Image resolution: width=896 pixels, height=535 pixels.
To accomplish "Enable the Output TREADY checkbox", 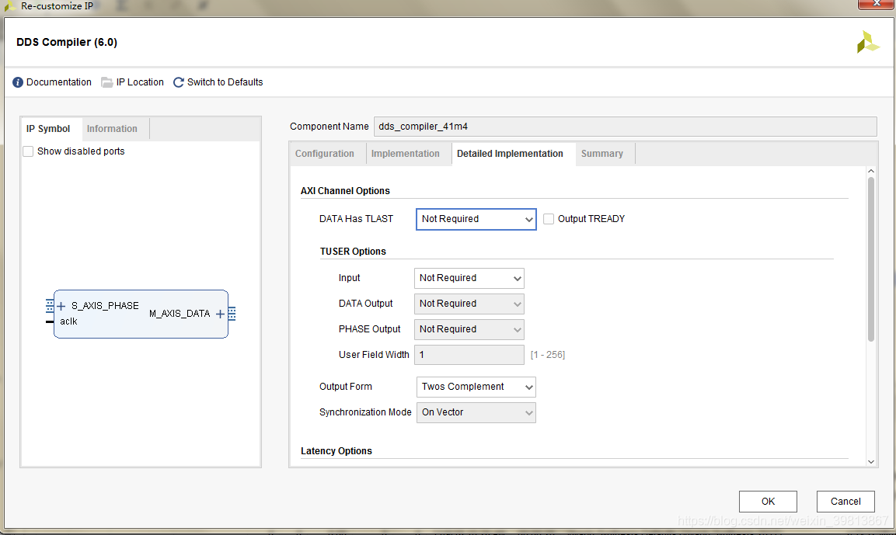I will [549, 219].
